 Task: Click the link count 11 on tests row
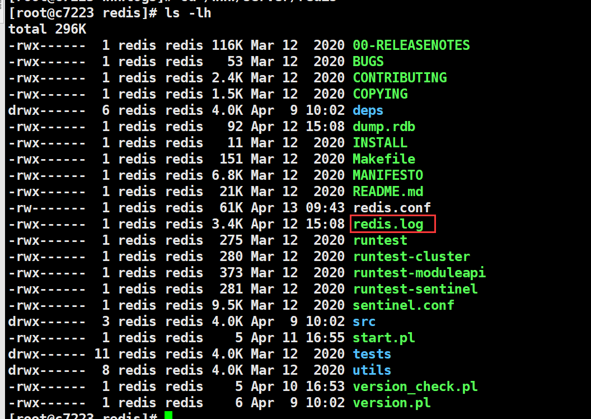(102, 354)
